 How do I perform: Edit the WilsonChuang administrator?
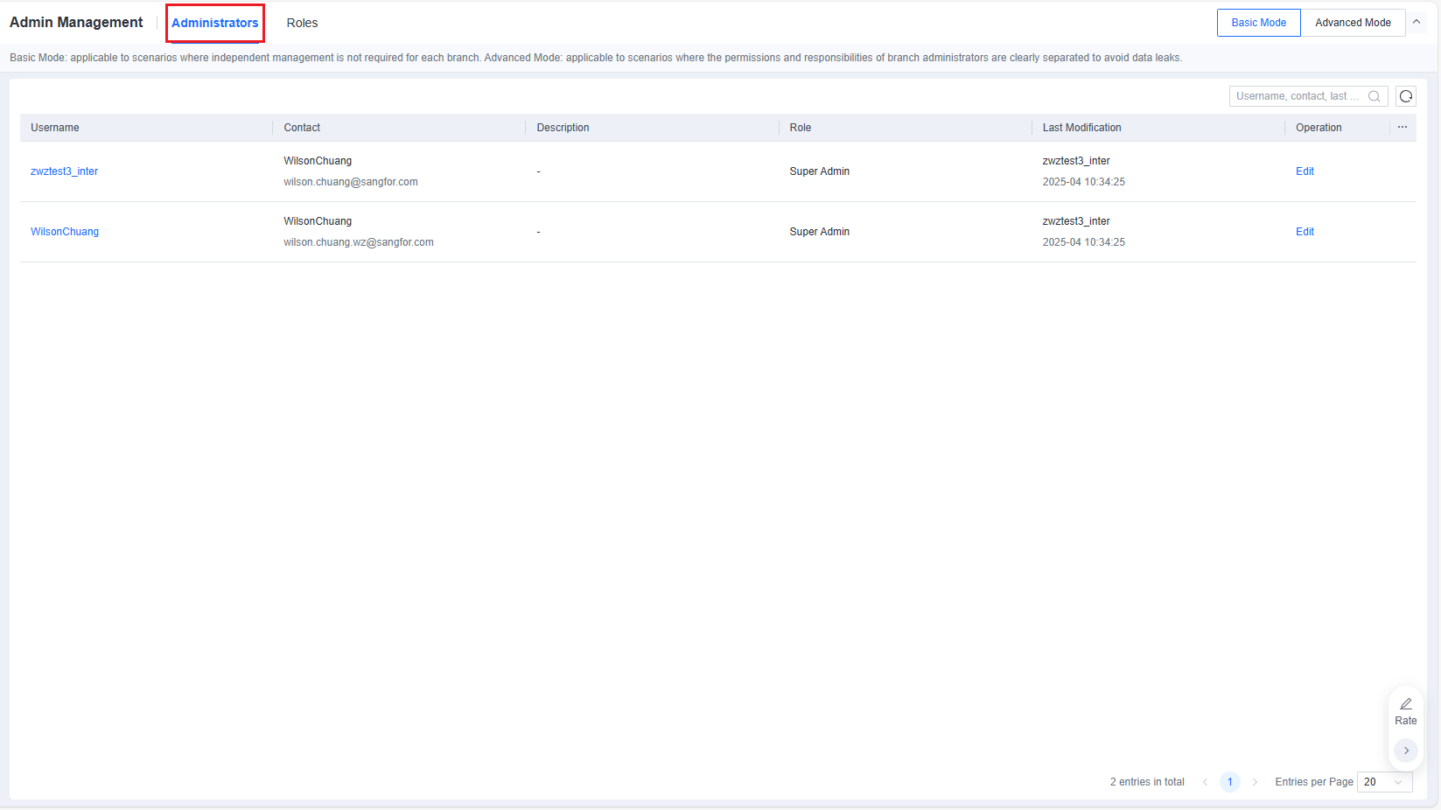(x=1305, y=232)
